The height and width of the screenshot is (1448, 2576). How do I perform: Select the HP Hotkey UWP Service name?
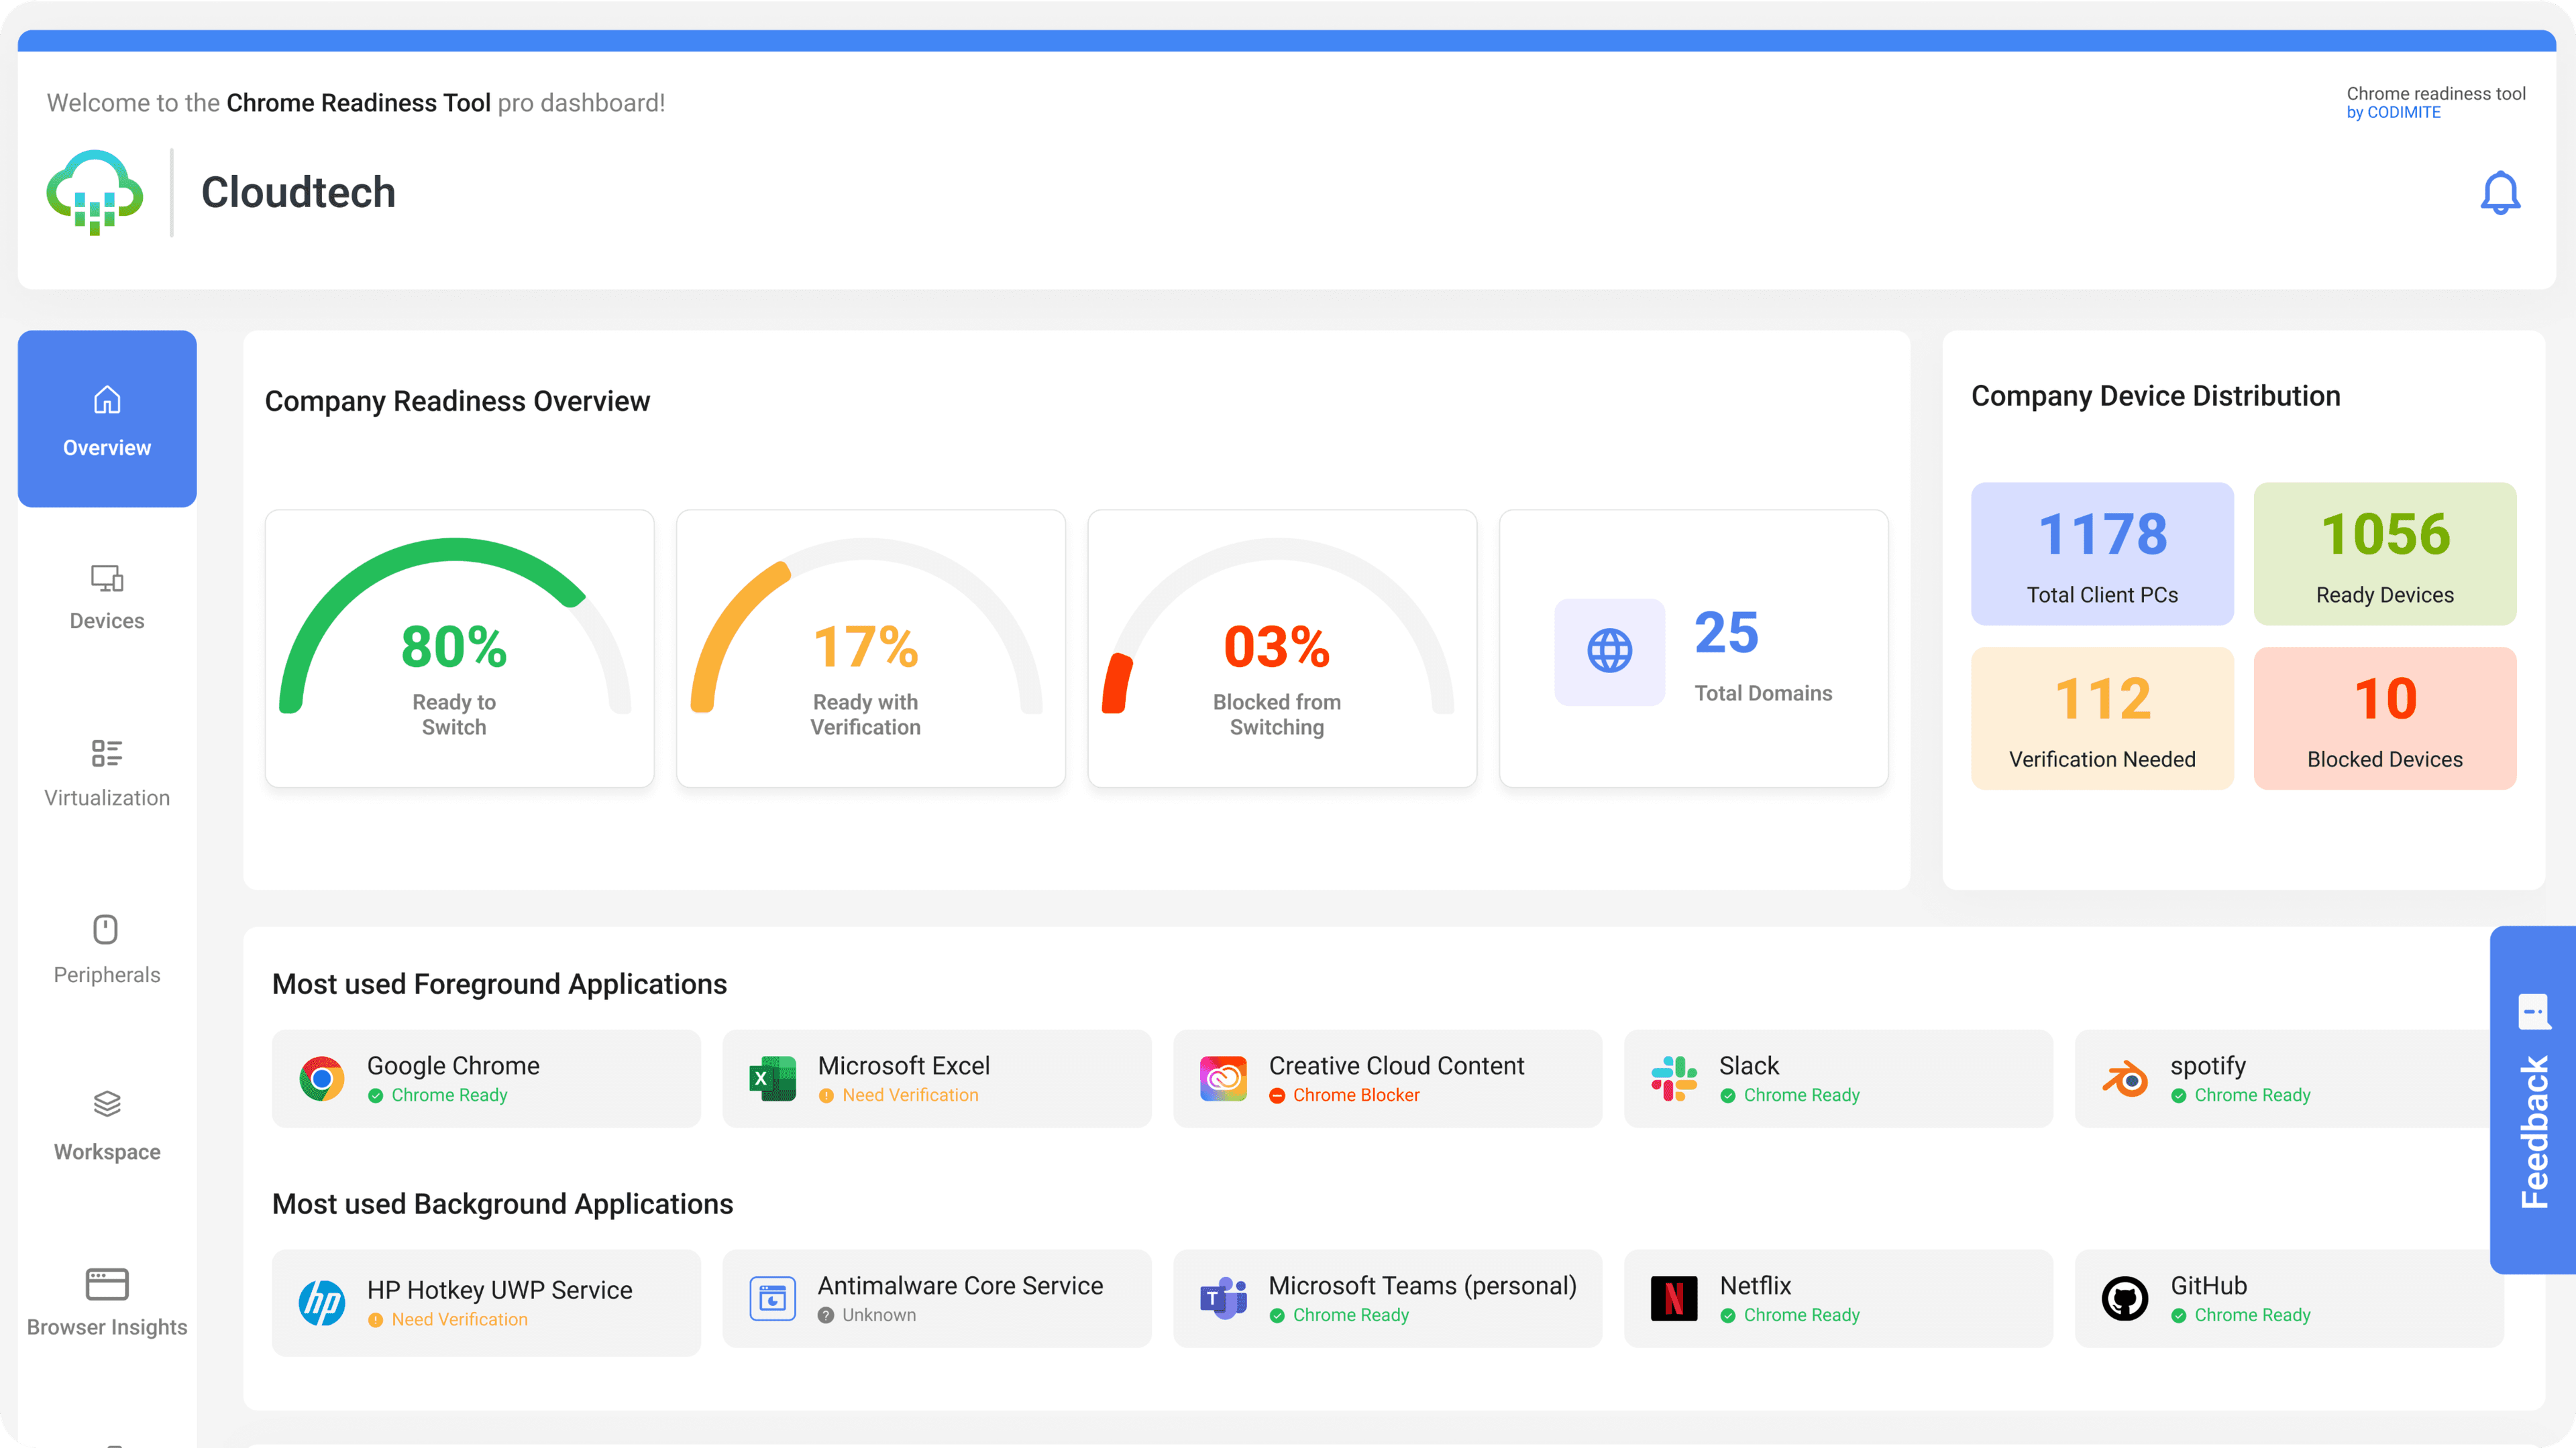click(499, 1290)
